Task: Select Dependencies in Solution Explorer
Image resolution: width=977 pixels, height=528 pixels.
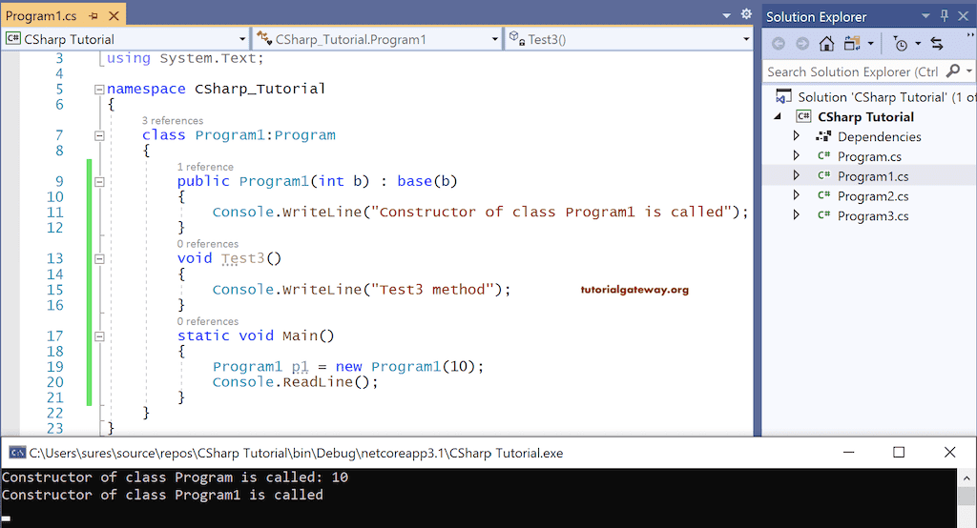Action: (x=879, y=136)
